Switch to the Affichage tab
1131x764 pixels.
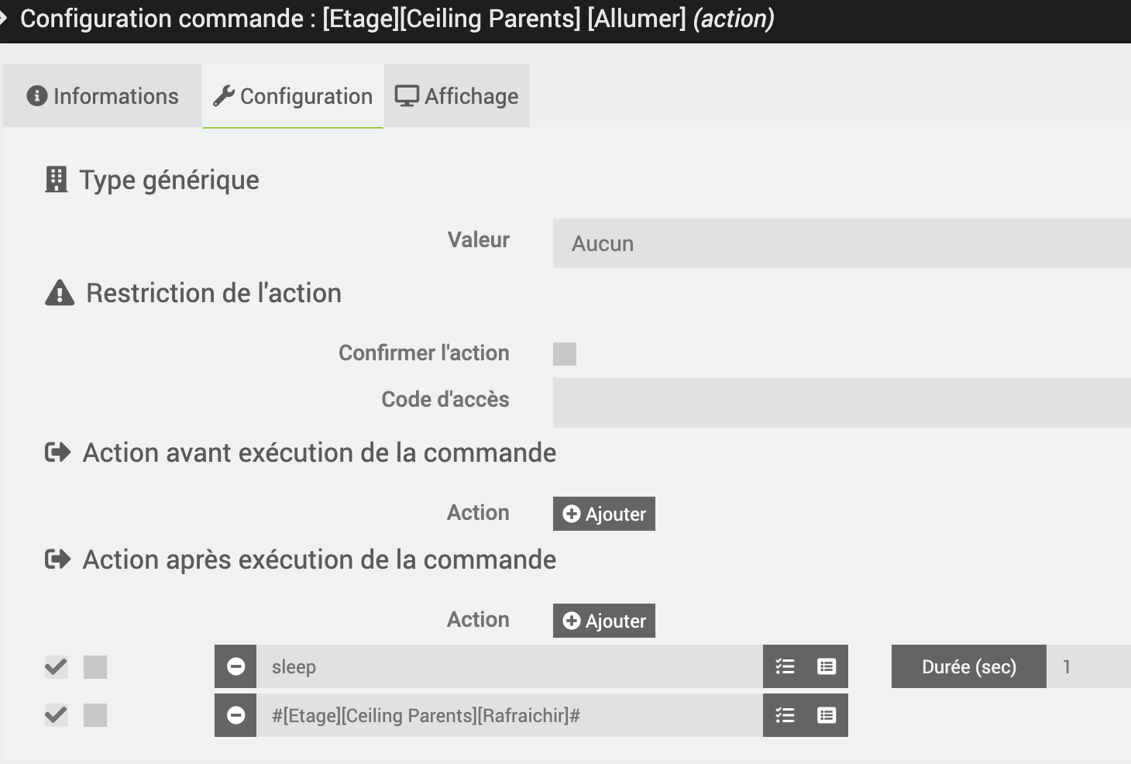(x=457, y=96)
